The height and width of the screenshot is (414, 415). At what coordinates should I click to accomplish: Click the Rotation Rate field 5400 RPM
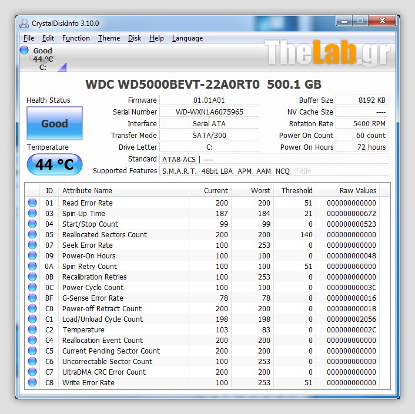(x=362, y=124)
